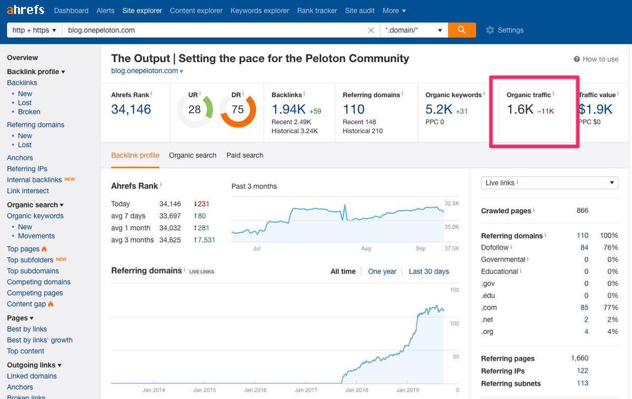This screenshot has height=399, width=632.
Task: Open the More menu dropdown
Action: pyautogui.click(x=394, y=11)
